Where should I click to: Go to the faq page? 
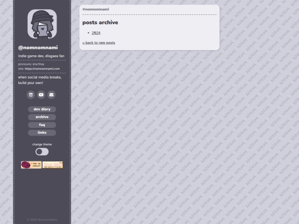coord(42,125)
